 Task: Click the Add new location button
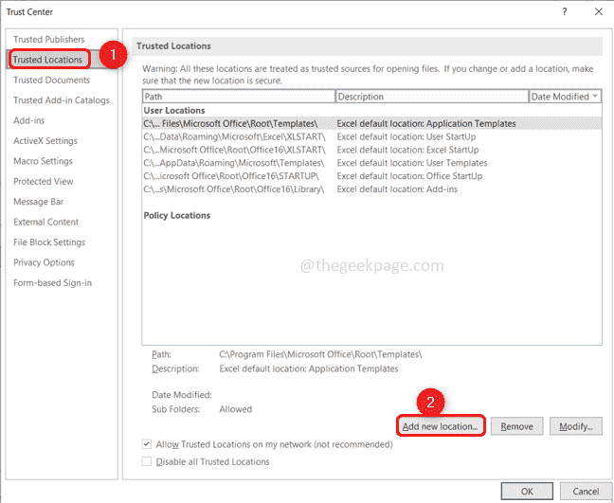click(440, 426)
